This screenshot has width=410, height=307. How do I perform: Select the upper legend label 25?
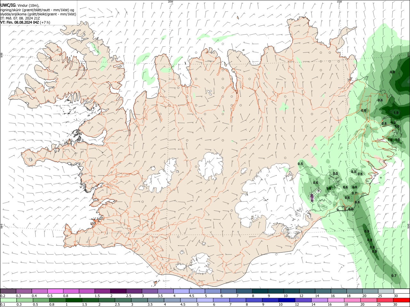click(380, 296)
